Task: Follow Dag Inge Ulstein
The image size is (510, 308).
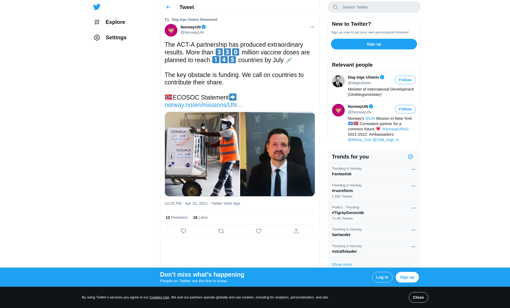Action: point(405,80)
